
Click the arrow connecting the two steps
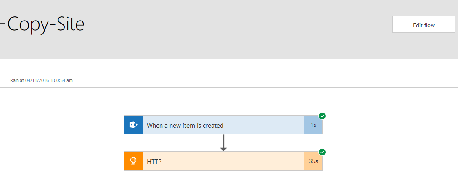pos(223,143)
